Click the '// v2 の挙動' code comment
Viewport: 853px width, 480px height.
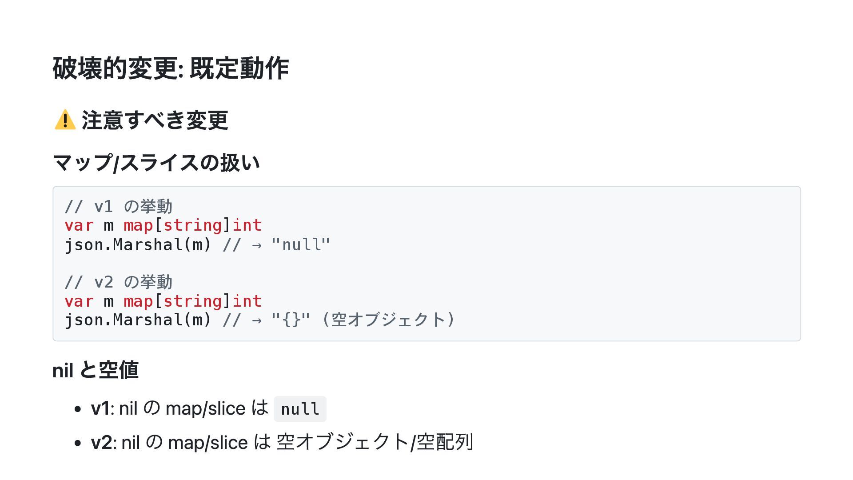point(118,282)
